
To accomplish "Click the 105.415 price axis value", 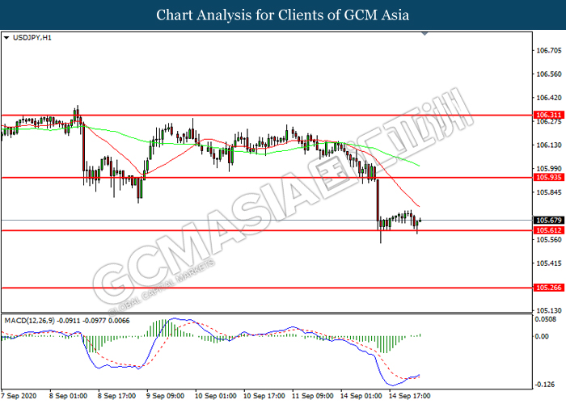I will click(x=549, y=263).
